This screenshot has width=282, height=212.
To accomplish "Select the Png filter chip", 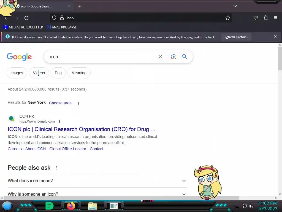I will tap(58, 73).
